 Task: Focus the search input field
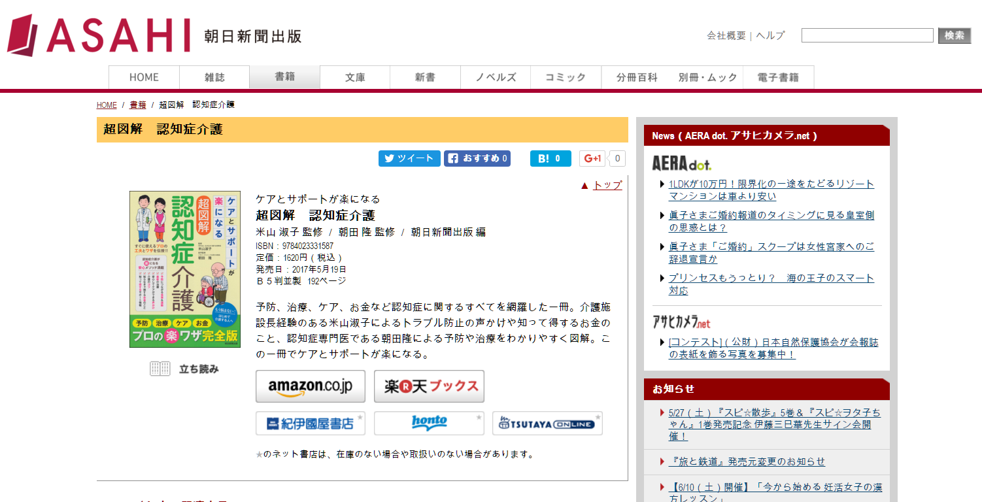[x=868, y=35]
